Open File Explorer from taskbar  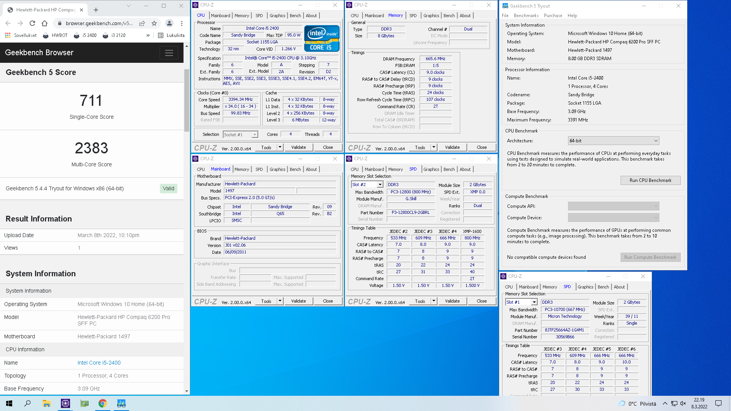point(46,403)
